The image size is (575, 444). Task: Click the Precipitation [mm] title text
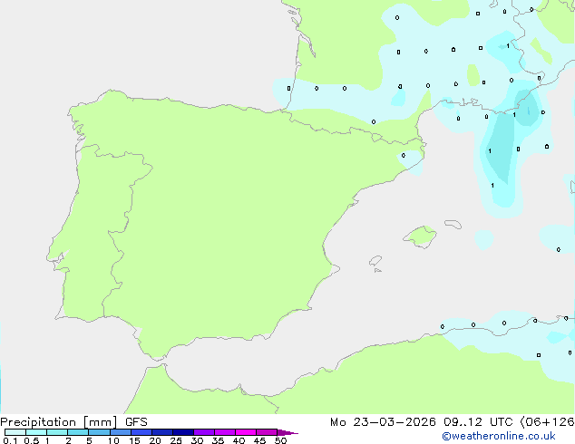tap(59, 422)
